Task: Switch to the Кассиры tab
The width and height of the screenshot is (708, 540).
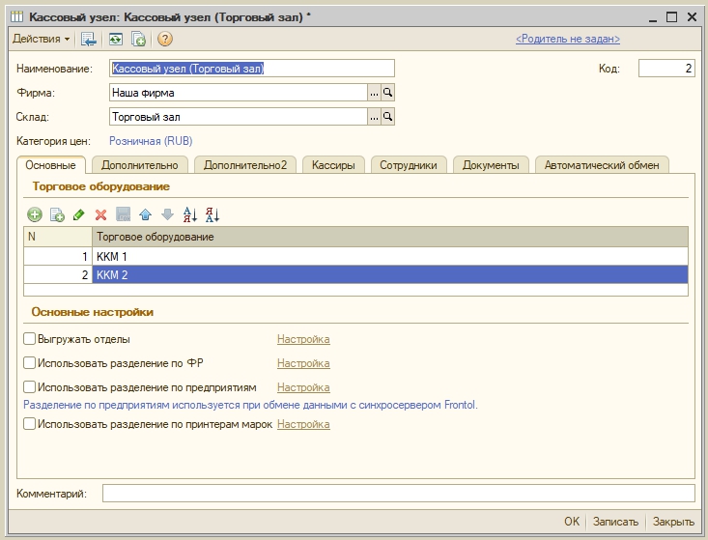Action: [333, 165]
